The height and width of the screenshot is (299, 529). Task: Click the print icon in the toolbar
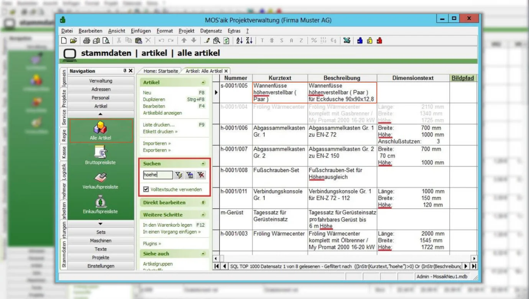click(87, 41)
